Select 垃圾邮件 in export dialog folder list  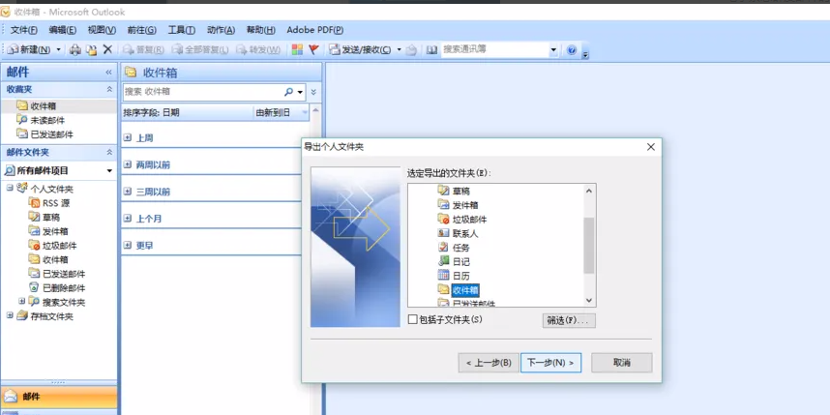462,220
